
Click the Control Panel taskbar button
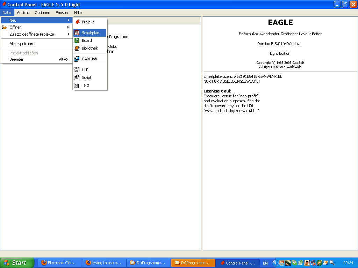tap(238, 263)
